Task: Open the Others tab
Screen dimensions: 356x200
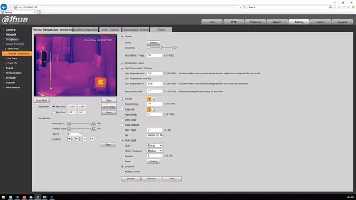Action: (161, 29)
